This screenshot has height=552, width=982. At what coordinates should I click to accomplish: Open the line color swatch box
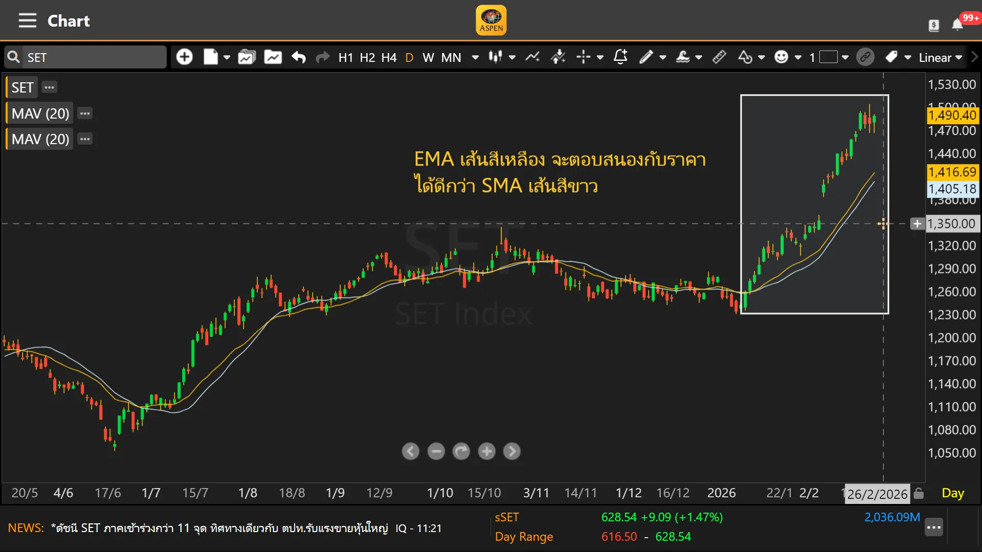pos(829,57)
